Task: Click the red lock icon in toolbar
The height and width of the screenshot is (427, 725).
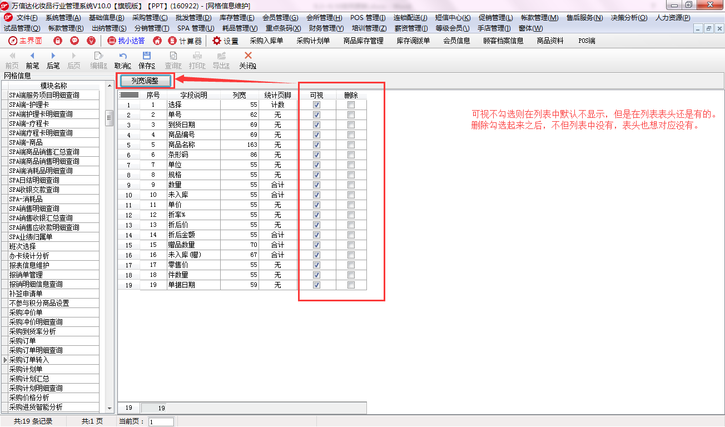Action: pyautogui.click(x=57, y=41)
